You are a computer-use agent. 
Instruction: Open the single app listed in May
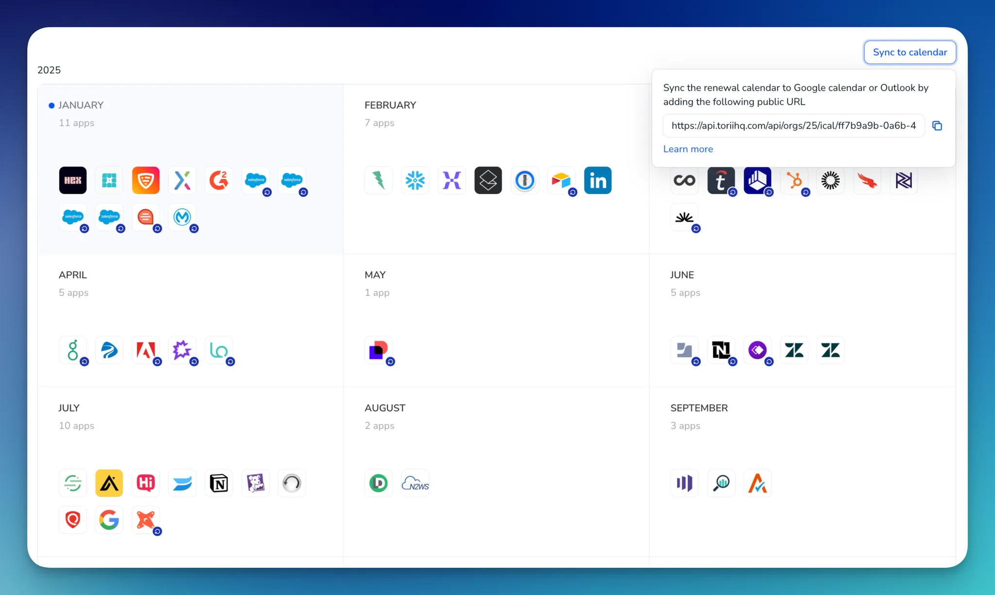[378, 350]
